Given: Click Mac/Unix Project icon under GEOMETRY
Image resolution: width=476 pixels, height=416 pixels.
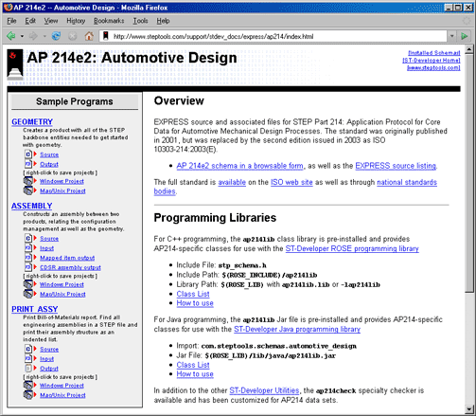Looking at the screenshot, I should coord(28,190).
